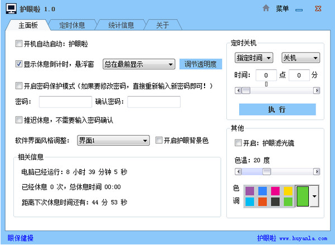The width and height of the screenshot is (335, 245).
Task: Click the home icon in title bar
Action: (x=266, y=8)
